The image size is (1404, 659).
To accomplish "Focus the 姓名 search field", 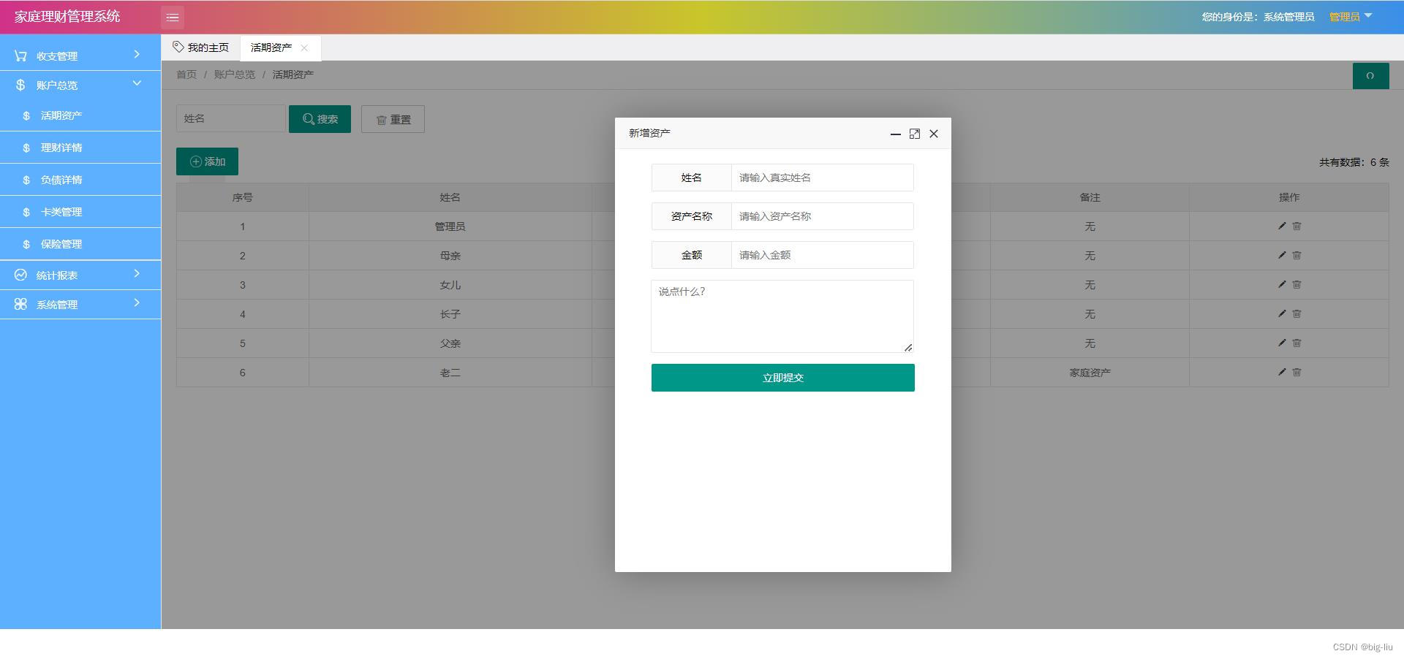I will 230,118.
